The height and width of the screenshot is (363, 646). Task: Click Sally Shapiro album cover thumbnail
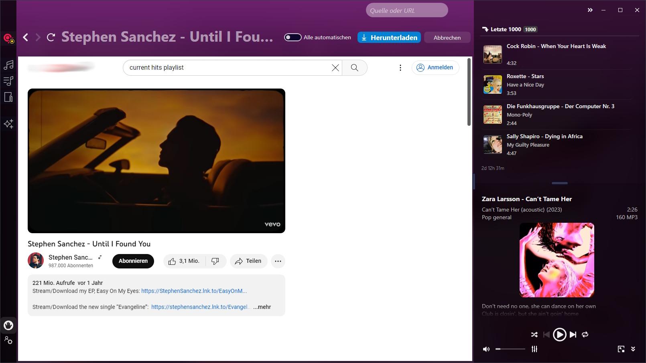(493, 145)
